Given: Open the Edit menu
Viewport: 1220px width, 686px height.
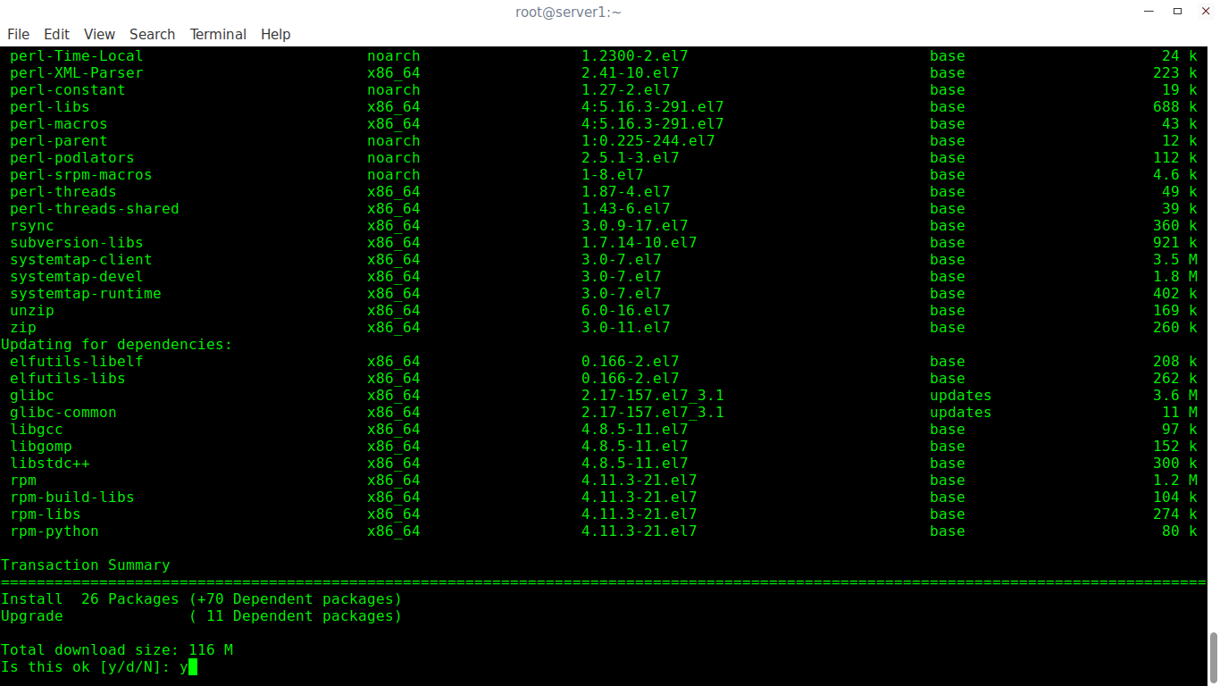Looking at the screenshot, I should point(56,34).
